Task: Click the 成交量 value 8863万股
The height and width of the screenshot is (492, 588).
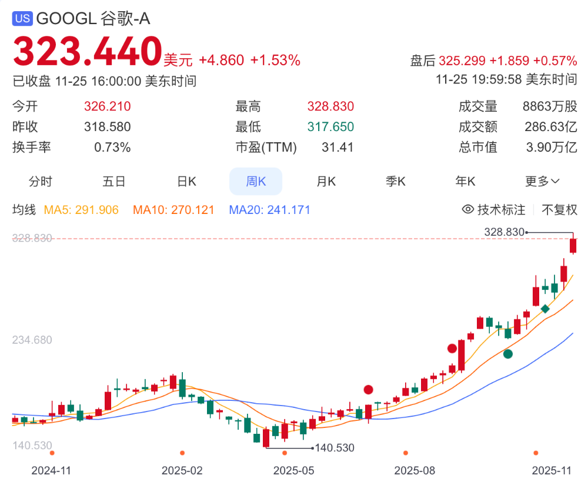Action: (x=550, y=106)
